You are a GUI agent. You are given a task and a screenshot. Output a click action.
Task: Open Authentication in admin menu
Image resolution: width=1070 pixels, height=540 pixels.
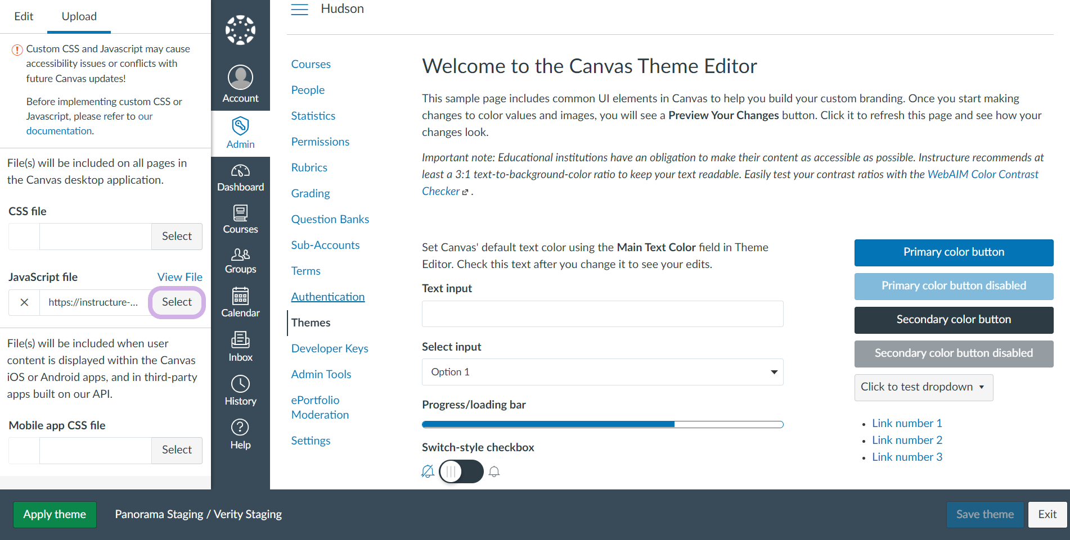pyautogui.click(x=327, y=297)
